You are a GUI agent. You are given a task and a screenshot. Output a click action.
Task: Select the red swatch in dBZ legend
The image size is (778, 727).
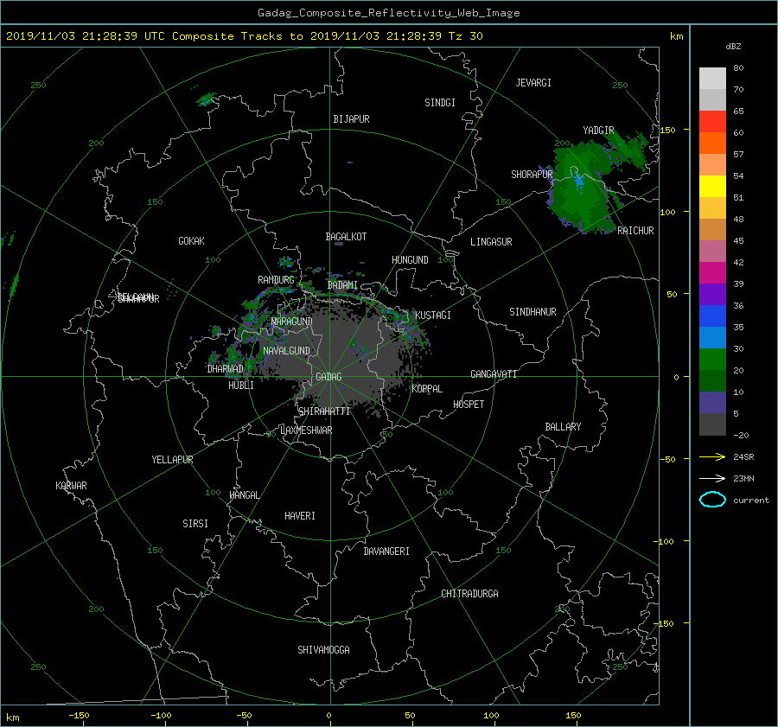(712, 122)
